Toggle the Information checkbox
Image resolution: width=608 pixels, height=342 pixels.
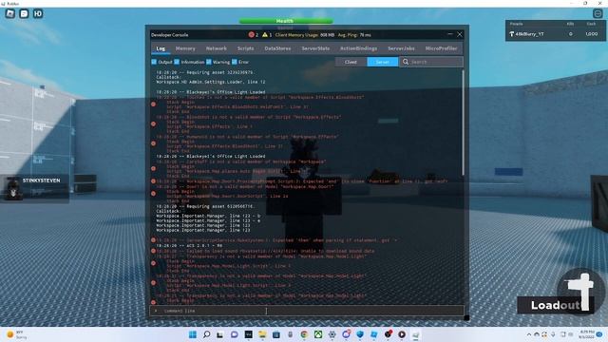[x=177, y=62]
